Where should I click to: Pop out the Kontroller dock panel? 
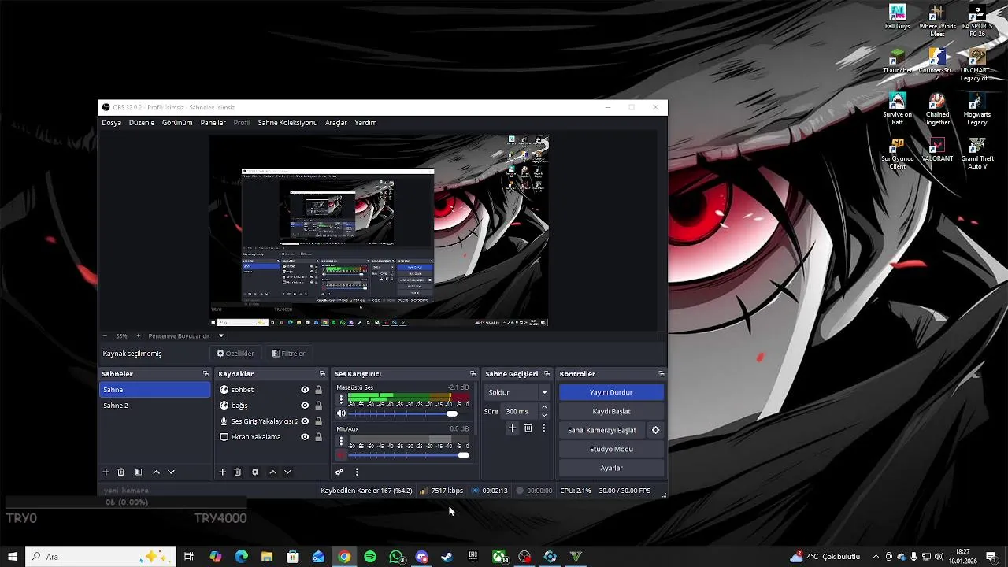(x=661, y=374)
